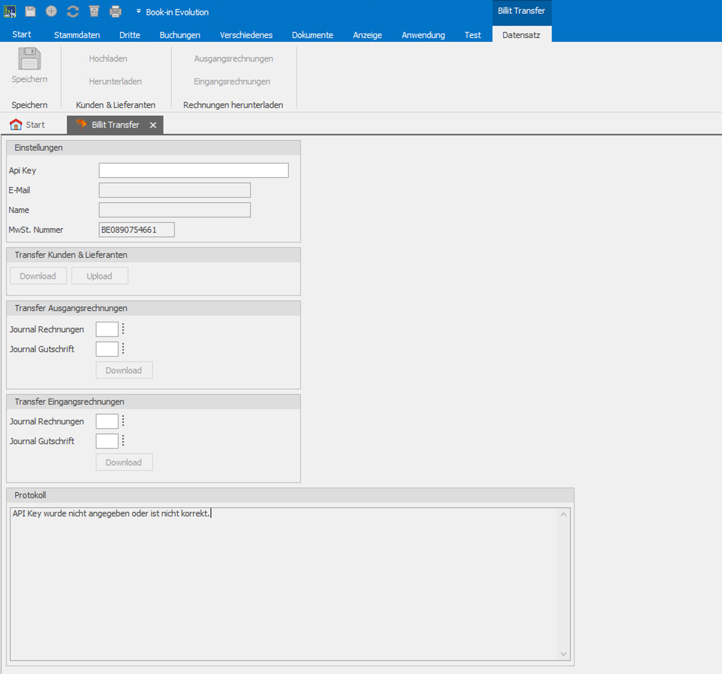Viewport: 722px width, 674px height.
Task: Click the add new record plus icon
Action: click(x=51, y=11)
